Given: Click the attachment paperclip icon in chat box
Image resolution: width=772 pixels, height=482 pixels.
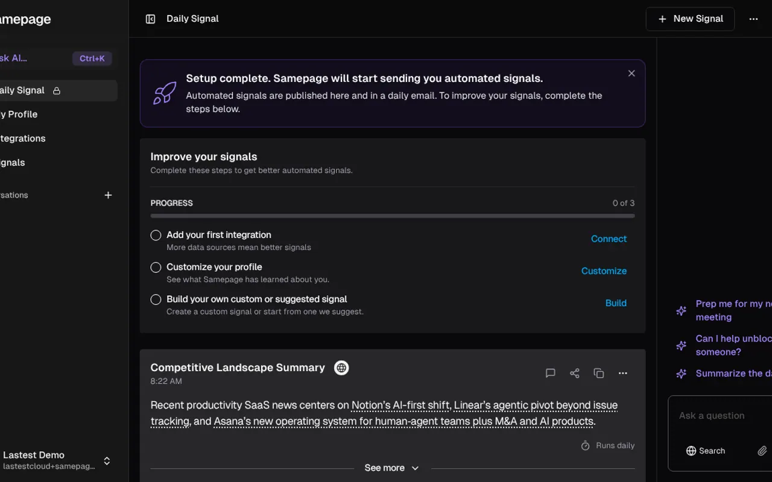Looking at the screenshot, I should coord(762,451).
